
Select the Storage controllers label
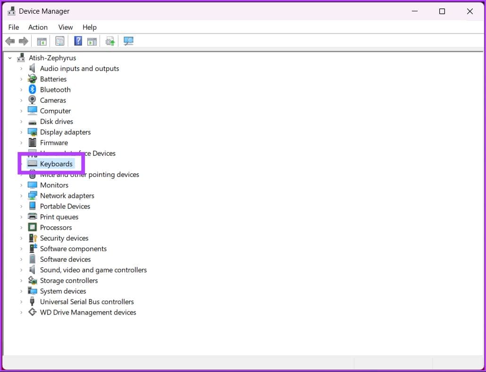69,281
